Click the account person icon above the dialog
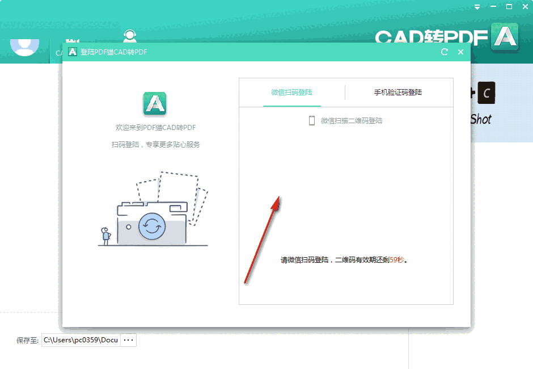The width and height of the screenshot is (533, 369). tap(129, 36)
